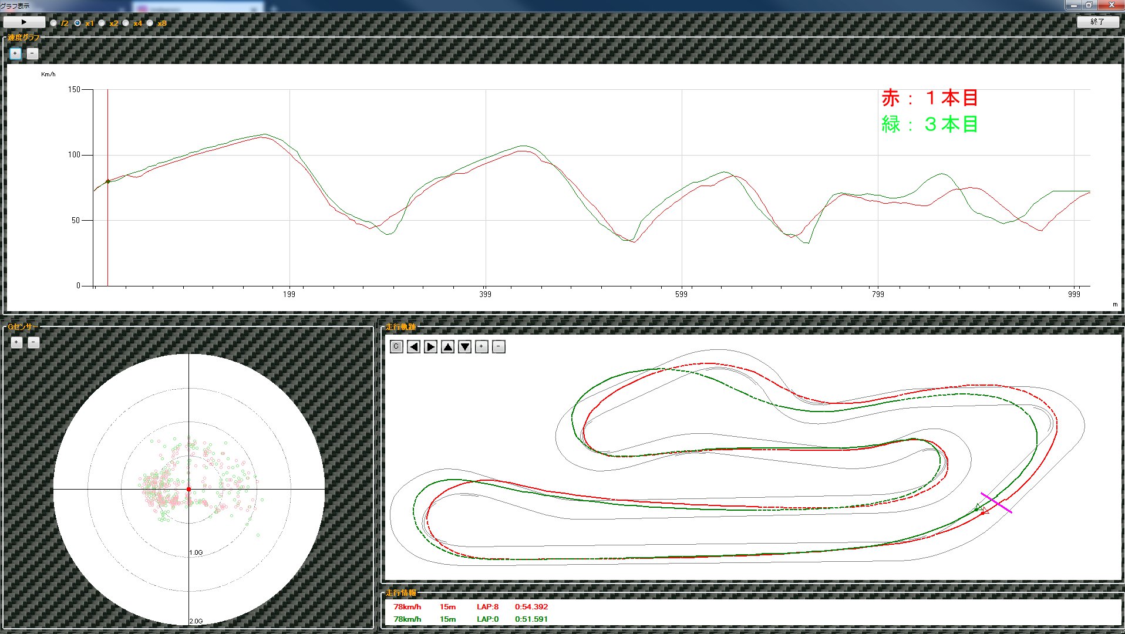Pan the track map left

[413, 347]
